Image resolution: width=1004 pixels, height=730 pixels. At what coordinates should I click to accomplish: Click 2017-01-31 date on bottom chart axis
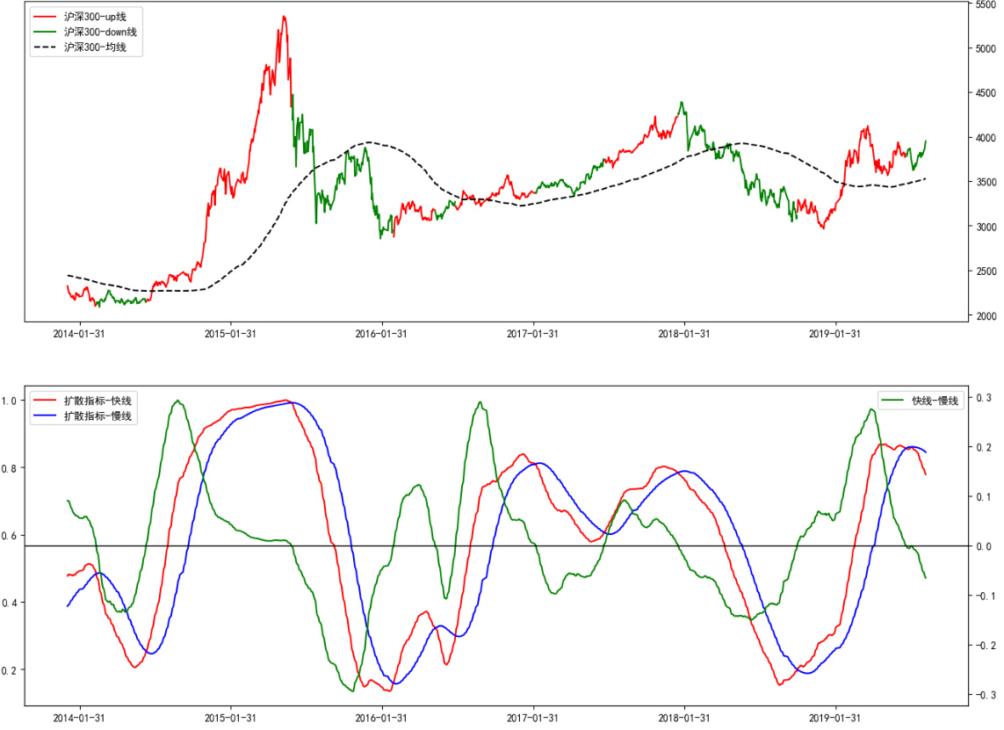[x=533, y=718]
